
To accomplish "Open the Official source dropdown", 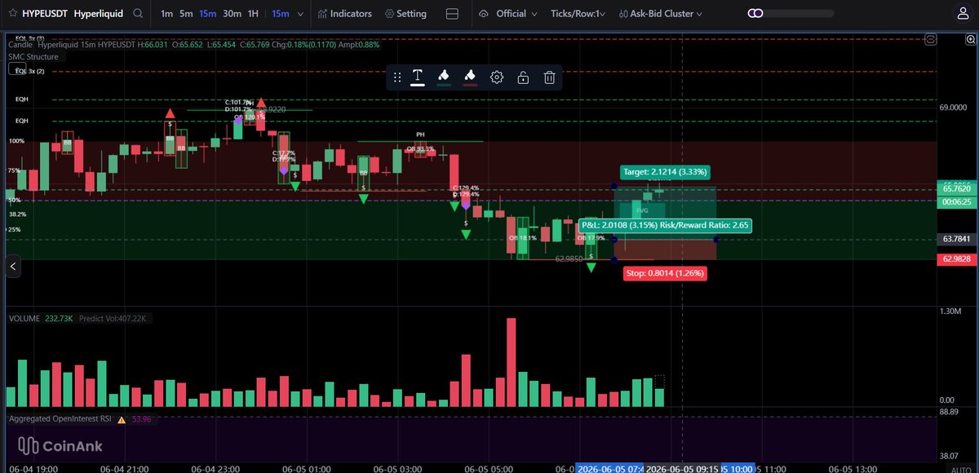I will 517,14.
